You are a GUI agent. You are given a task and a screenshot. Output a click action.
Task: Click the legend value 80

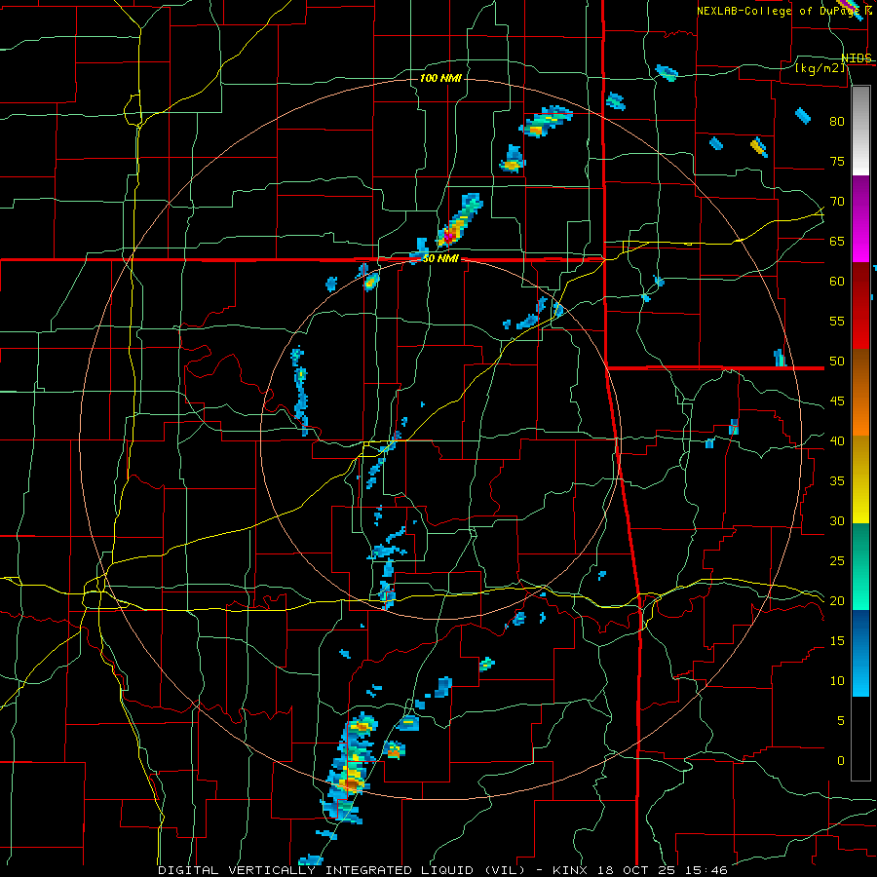[837, 122]
